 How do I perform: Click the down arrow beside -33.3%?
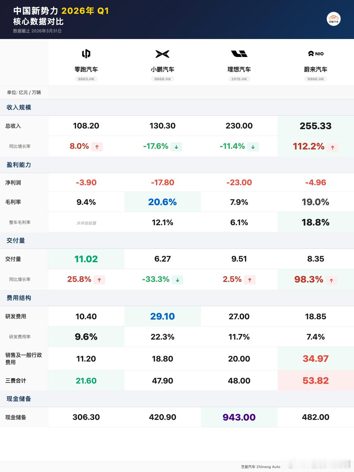coord(177,280)
